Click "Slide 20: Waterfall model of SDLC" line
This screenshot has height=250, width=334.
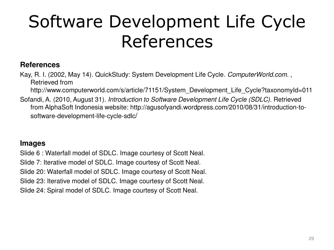click(x=113, y=172)
